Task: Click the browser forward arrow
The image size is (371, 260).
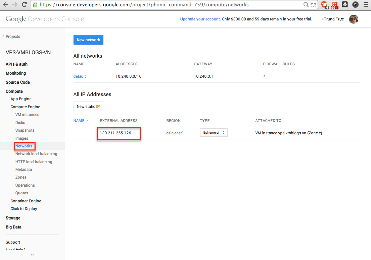Action: click(x=15, y=5)
